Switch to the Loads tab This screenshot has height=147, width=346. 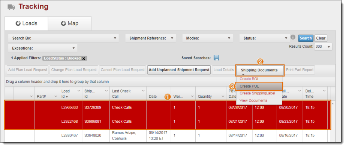point(26,24)
